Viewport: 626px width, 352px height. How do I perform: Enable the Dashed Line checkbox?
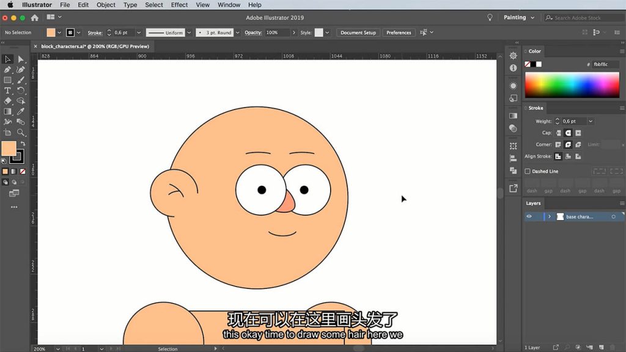[x=528, y=171]
